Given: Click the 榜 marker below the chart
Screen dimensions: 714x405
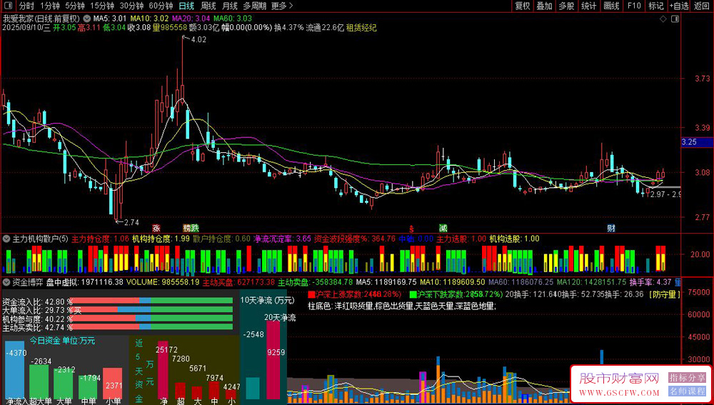Looking at the screenshot, I should click(186, 228).
